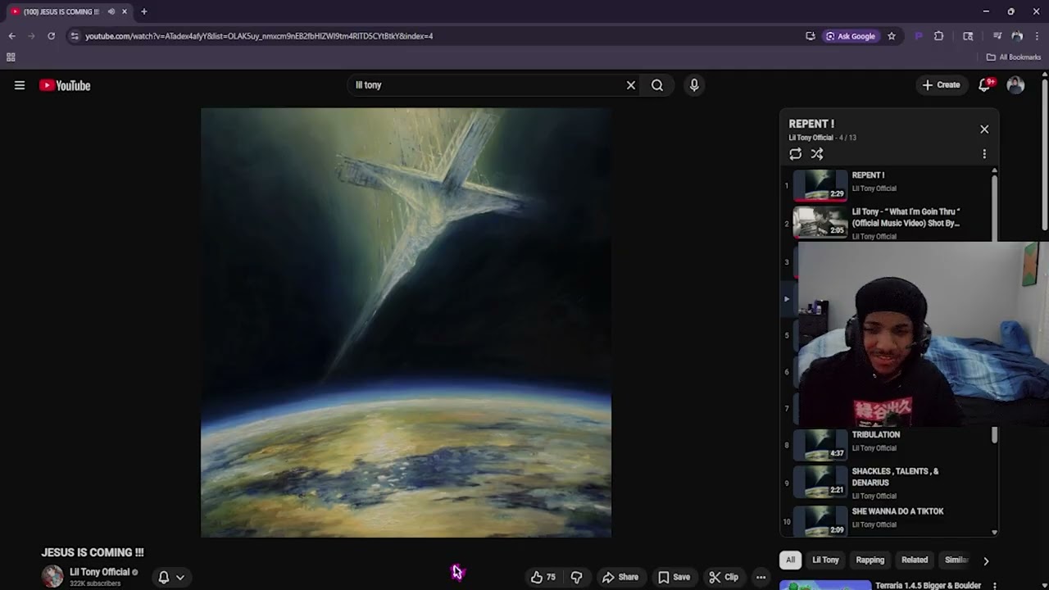Click the Ask Google button

[x=851, y=36]
